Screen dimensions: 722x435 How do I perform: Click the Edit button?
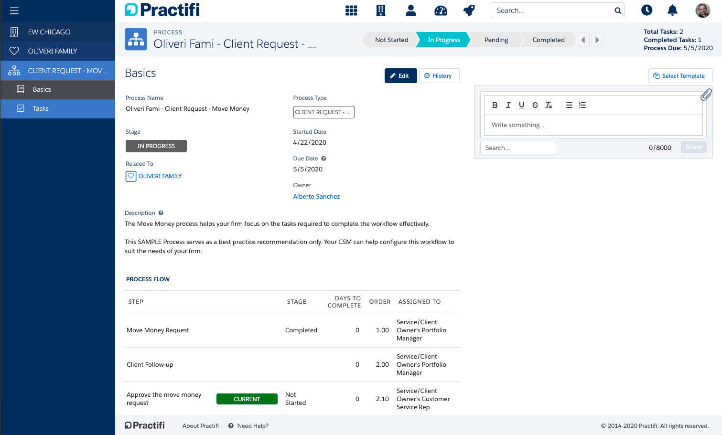[400, 76]
